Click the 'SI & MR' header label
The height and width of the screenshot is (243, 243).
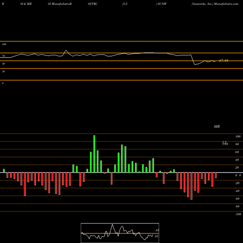point(26,4)
